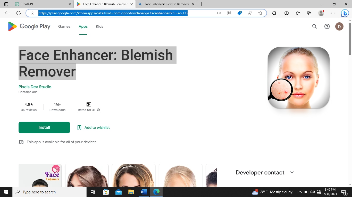The image size is (352, 197).
Task: Open the browser extensions puzzle icon
Action: pyautogui.click(x=274, y=13)
